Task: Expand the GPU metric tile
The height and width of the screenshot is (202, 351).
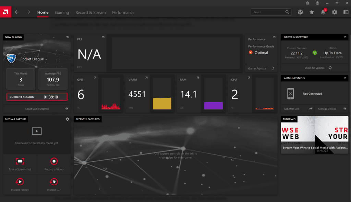Action: point(95,78)
